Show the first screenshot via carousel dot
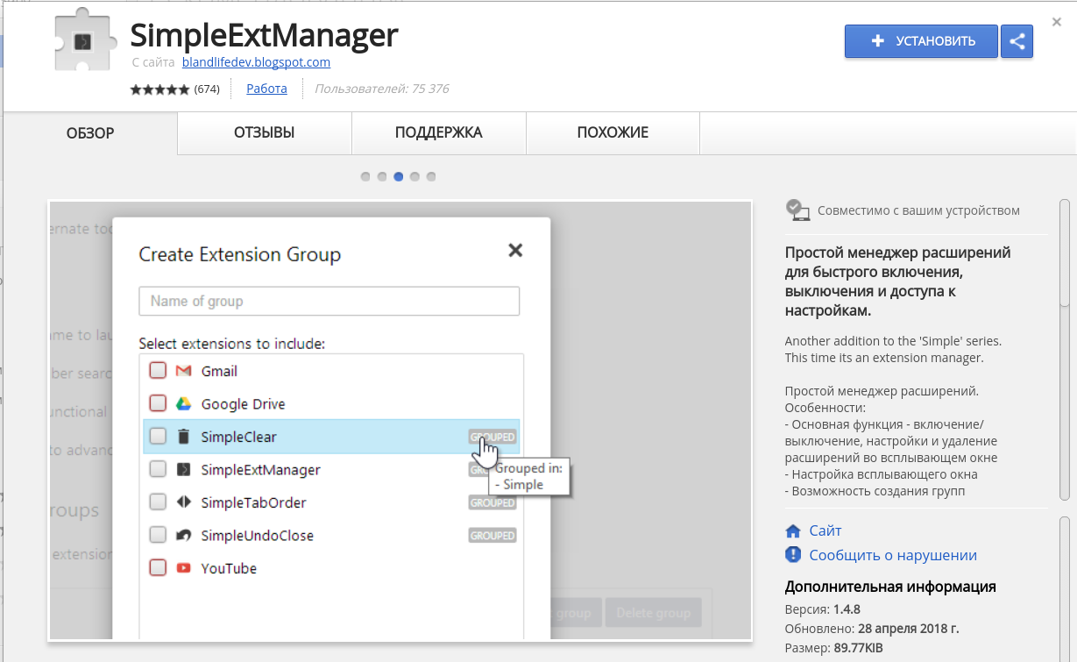The image size is (1077, 662). pyautogui.click(x=365, y=176)
